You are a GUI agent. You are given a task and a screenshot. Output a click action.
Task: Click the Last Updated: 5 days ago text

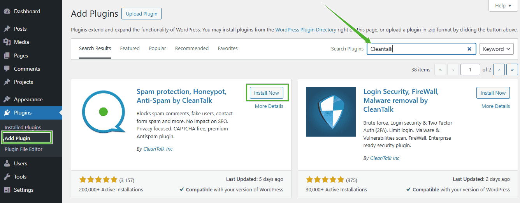[255, 179]
